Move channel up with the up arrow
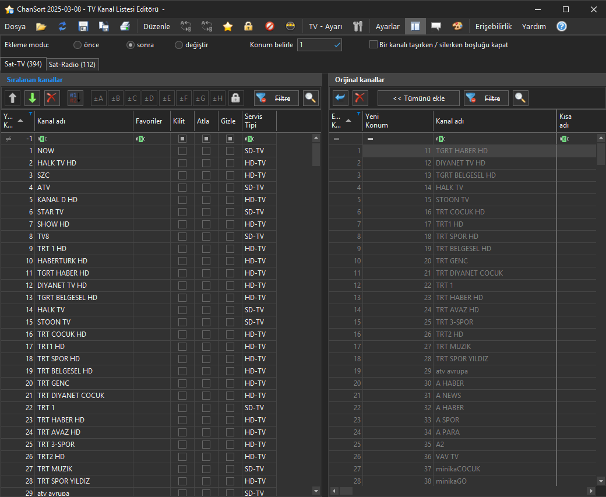Screen dimensions: 606x497 [12, 98]
